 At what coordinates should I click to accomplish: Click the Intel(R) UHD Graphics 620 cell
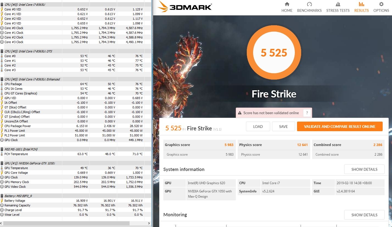(x=211, y=183)
